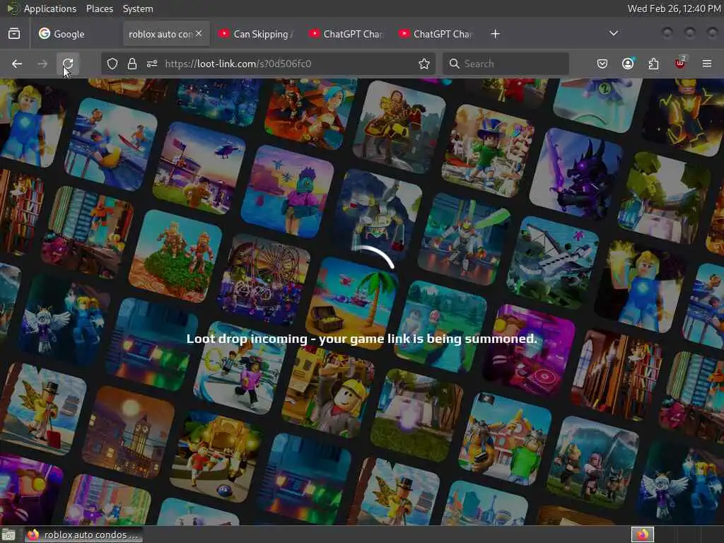The height and width of the screenshot is (543, 724).
Task: Close the roblox auto condos tab
Action: point(199,34)
